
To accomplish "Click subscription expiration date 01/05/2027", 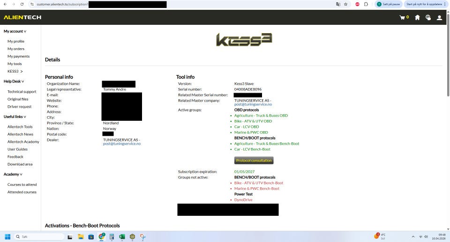I will [x=244, y=172].
